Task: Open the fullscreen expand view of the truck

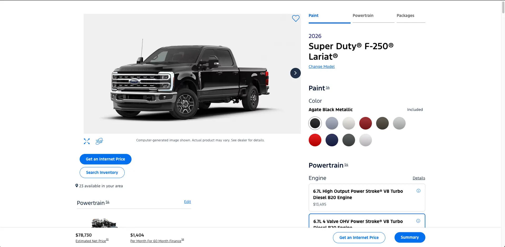Action: coord(87,141)
